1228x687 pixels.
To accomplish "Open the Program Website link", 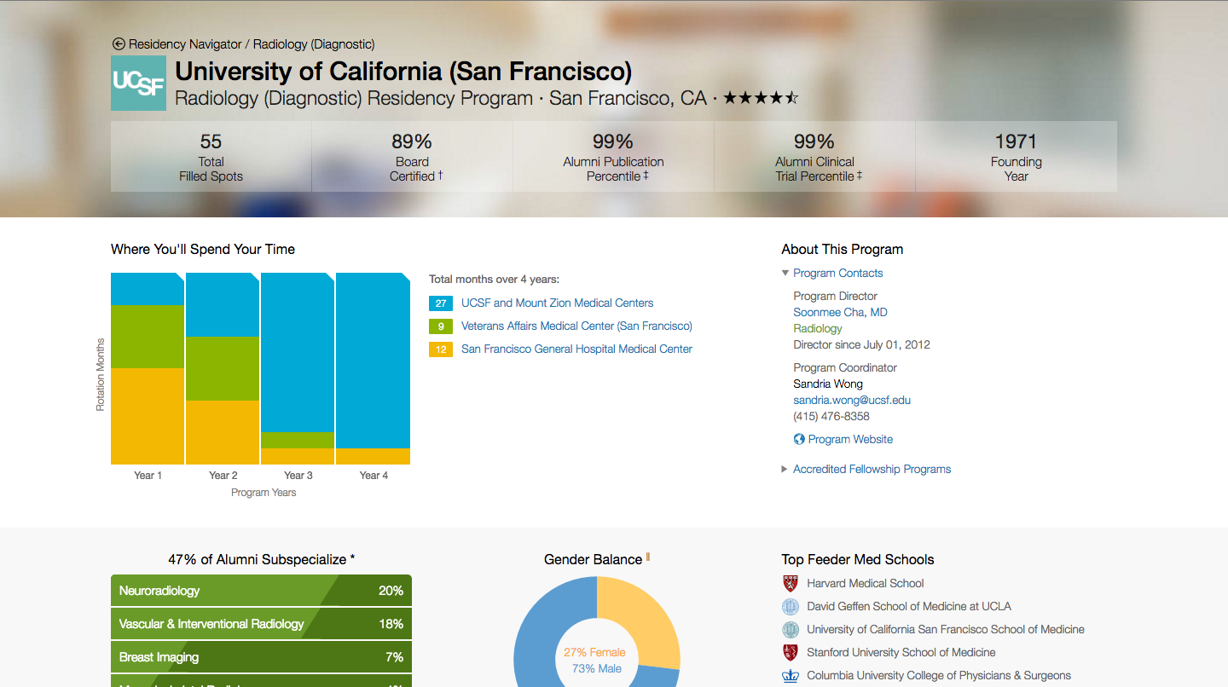I will pyautogui.click(x=850, y=439).
